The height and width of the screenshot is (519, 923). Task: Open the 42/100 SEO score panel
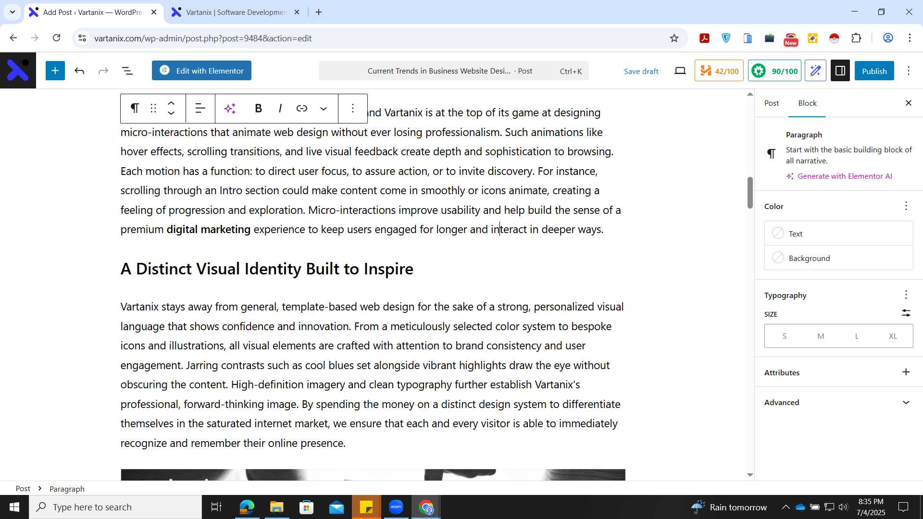[719, 71]
